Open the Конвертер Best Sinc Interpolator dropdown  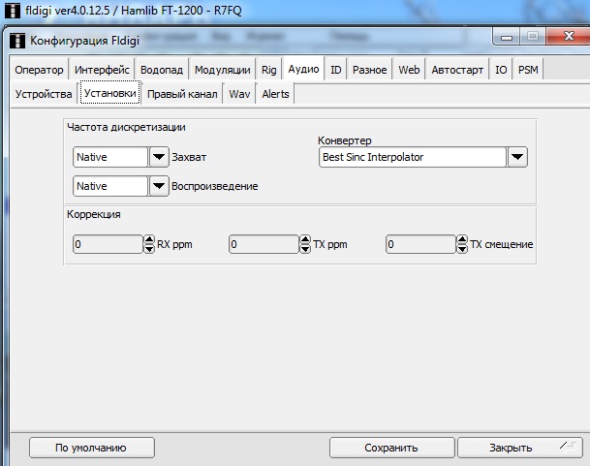(517, 157)
